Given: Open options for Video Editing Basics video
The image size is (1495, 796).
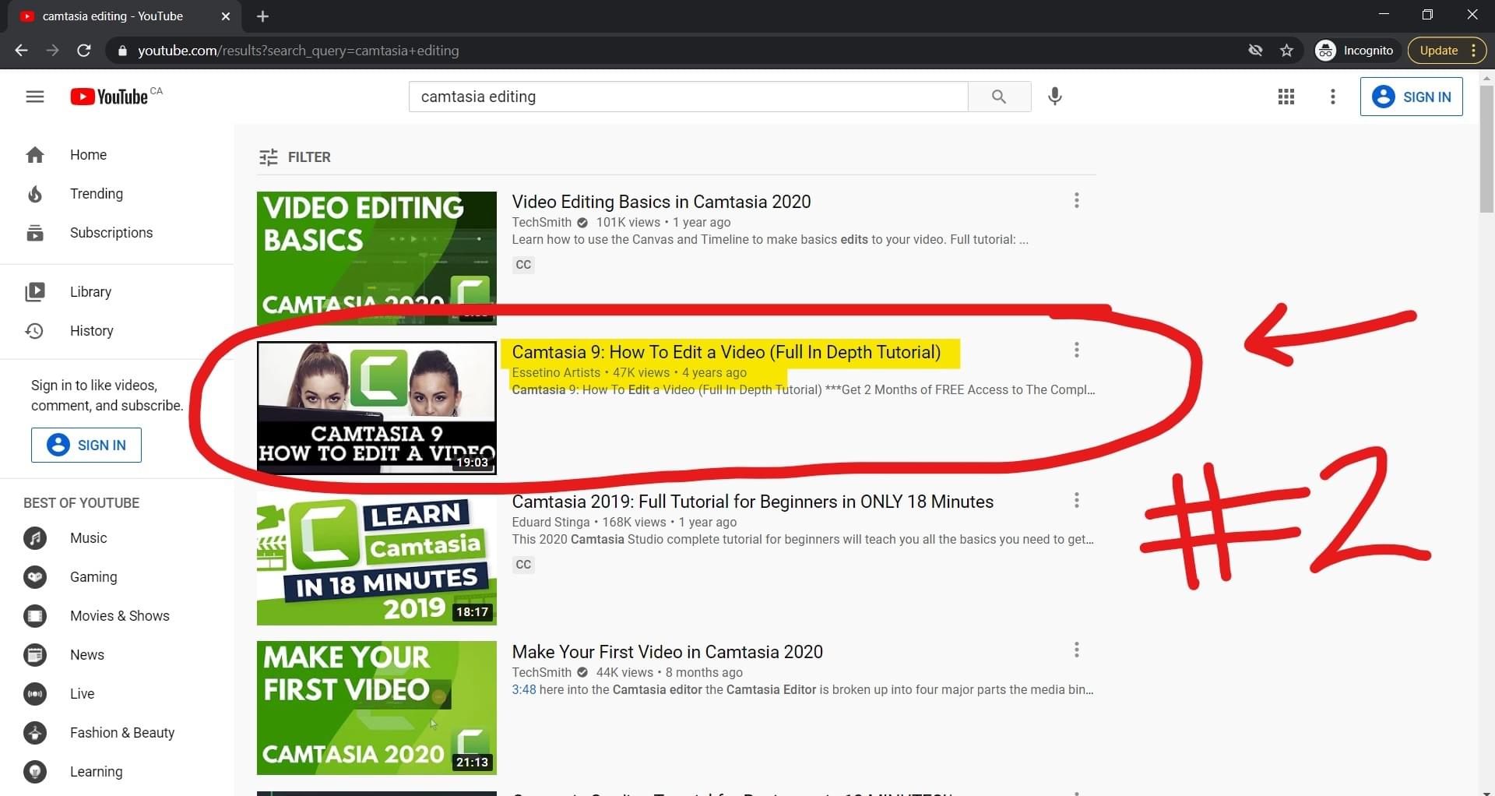Looking at the screenshot, I should coord(1076,200).
